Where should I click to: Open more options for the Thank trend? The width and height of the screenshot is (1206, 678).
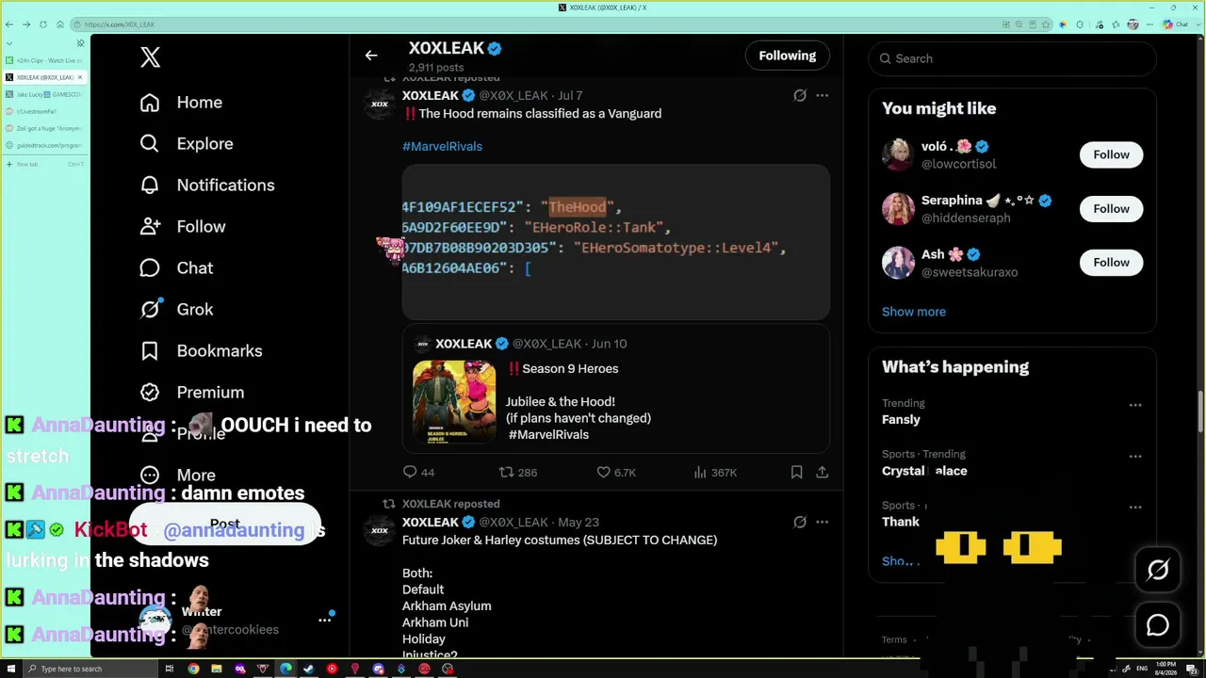click(1135, 507)
